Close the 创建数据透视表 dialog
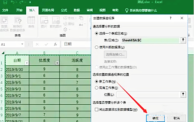195x122 pixels. [182, 18]
